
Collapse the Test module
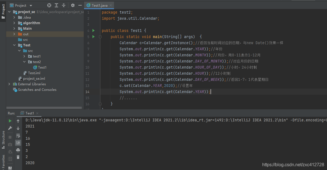[14, 45]
